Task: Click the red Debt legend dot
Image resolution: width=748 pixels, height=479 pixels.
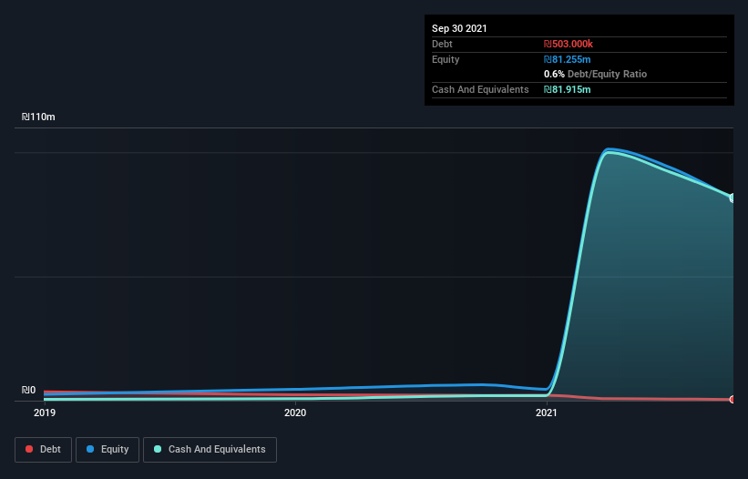Action: 29,449
